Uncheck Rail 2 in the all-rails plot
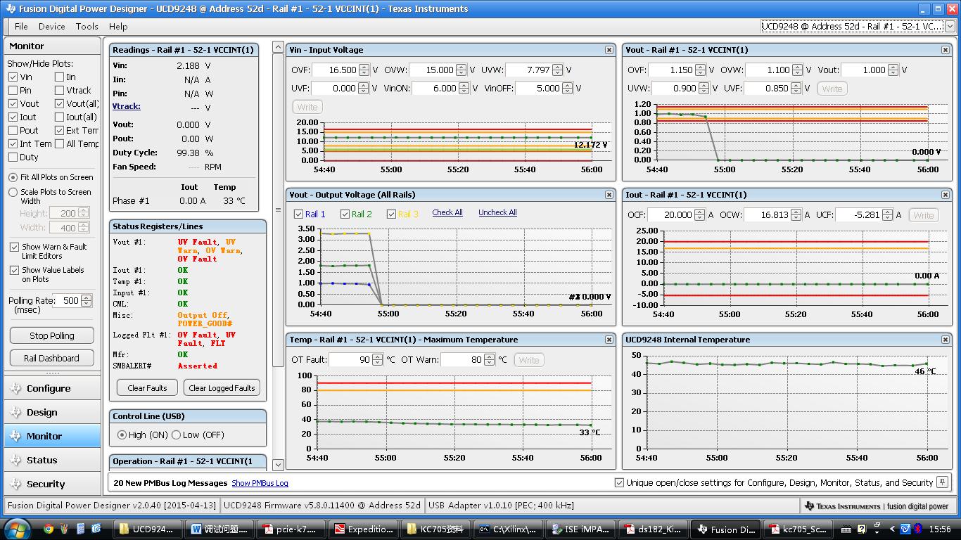This screenshot has width=961, height=540. pyautogui.click(x=345, y=214)
